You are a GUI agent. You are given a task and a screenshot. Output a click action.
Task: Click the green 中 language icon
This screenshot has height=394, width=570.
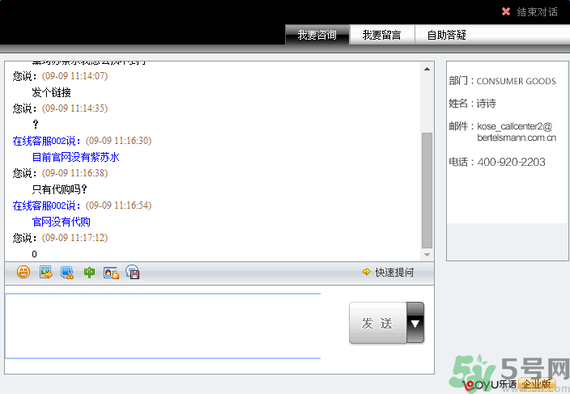(89, 273)
